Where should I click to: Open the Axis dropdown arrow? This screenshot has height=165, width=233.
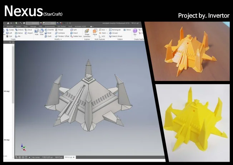pyautogui.click(x=106, y=30)
